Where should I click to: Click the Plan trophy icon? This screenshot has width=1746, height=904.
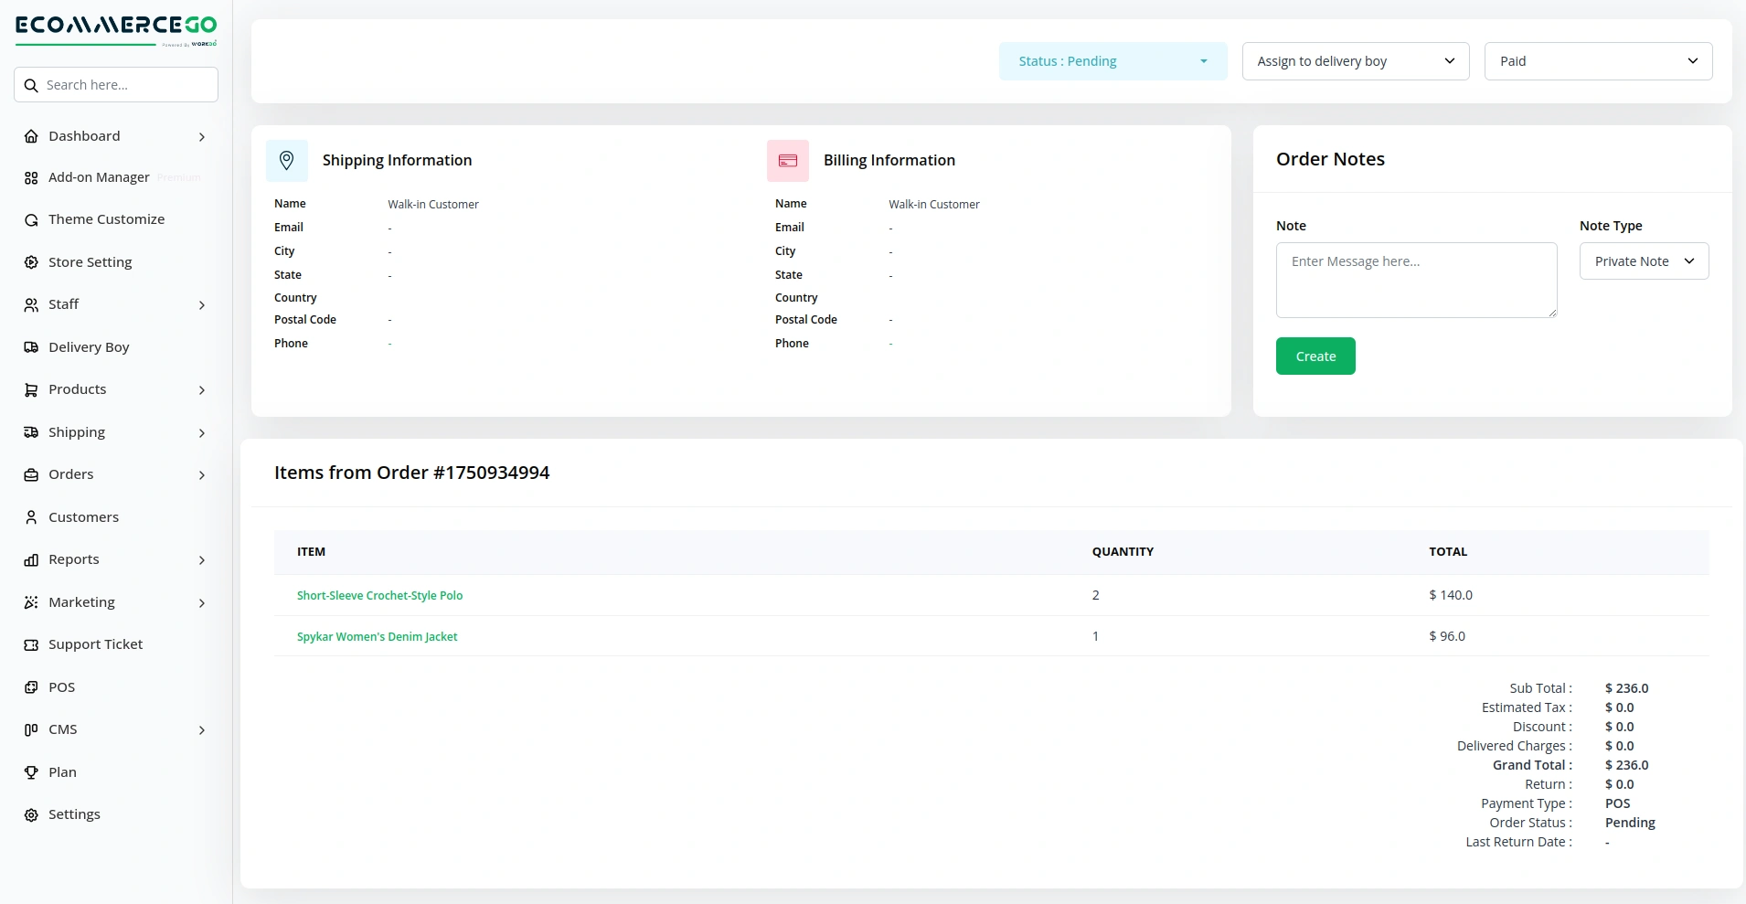31,772
